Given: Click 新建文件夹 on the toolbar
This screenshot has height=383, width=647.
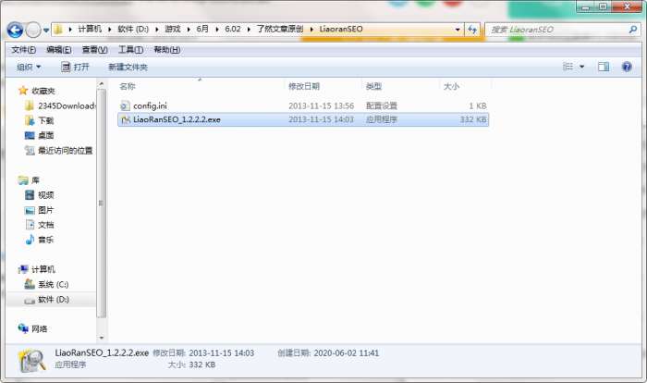Looking at the screenshot, I should click(x=128, y=67).
